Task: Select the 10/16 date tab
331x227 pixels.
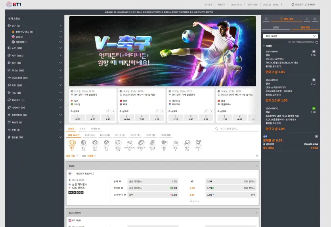Action: pyautogui.click(x=105, y=135)
